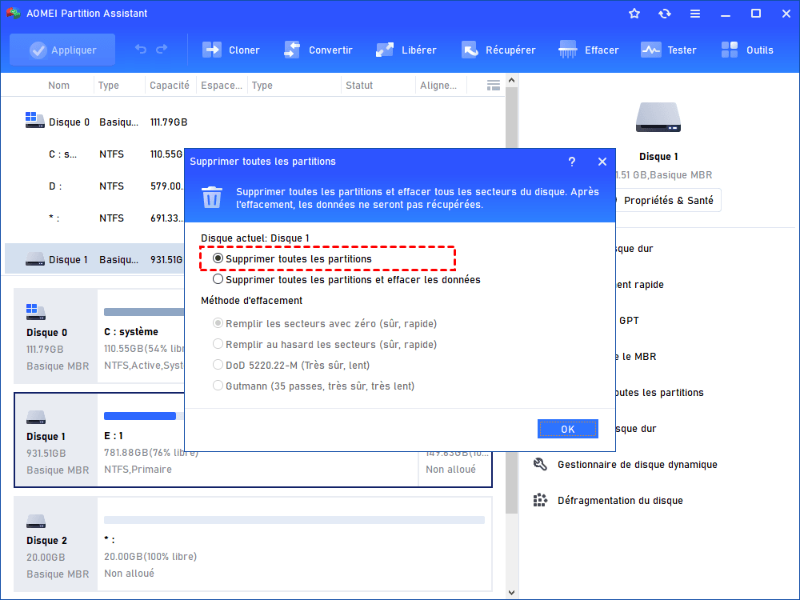Open the column display options icon

(x=493, y=84)
